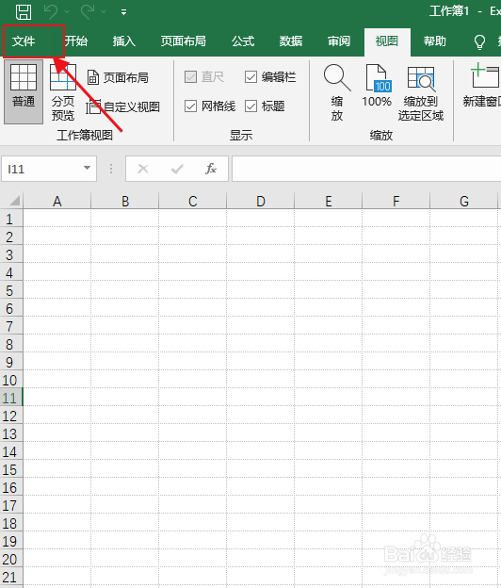
Task: Click the lightbulb Tell Me icon
Action: point(479,42)
